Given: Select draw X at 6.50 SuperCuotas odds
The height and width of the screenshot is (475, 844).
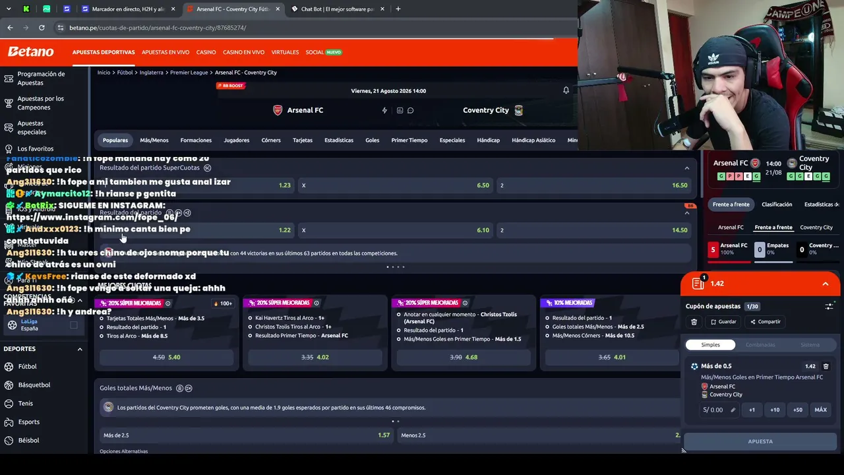Looking at the screenshot, I should (x=396, y=185).
